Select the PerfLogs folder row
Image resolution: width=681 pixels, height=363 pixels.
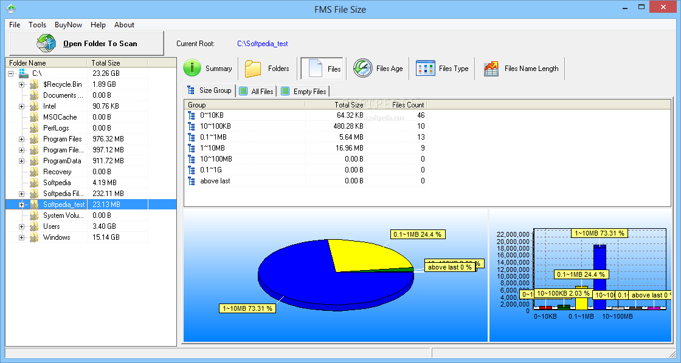point(77,128)
